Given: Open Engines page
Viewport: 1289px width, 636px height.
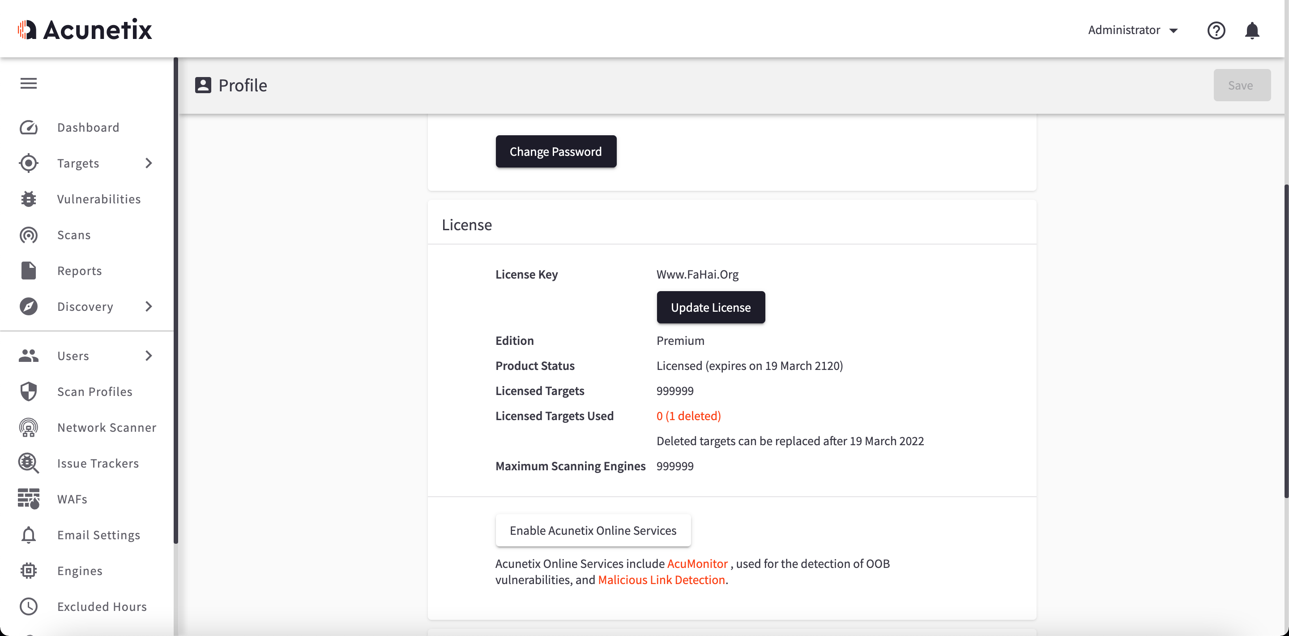Looking at the screenshot, I should click(80, 571).
